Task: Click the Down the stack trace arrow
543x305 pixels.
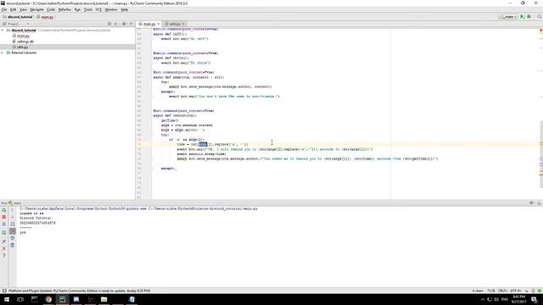Action: [x=13, y=217]
